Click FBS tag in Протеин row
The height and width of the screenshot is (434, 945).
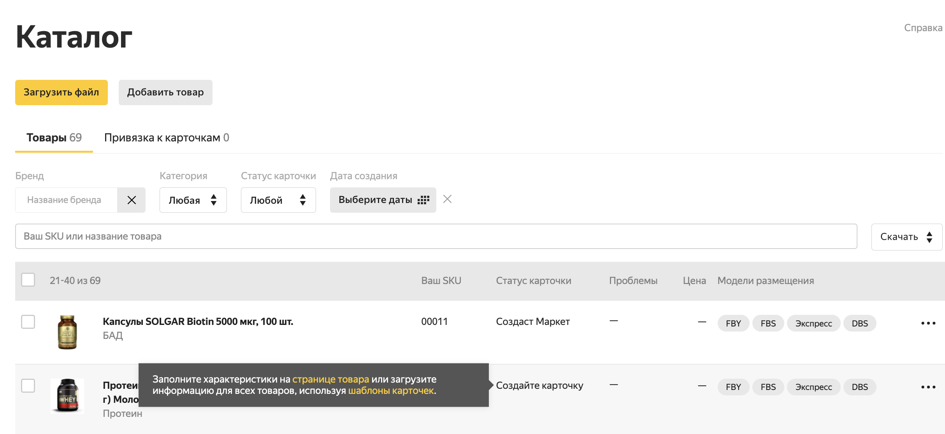click(x=768, y=387)
